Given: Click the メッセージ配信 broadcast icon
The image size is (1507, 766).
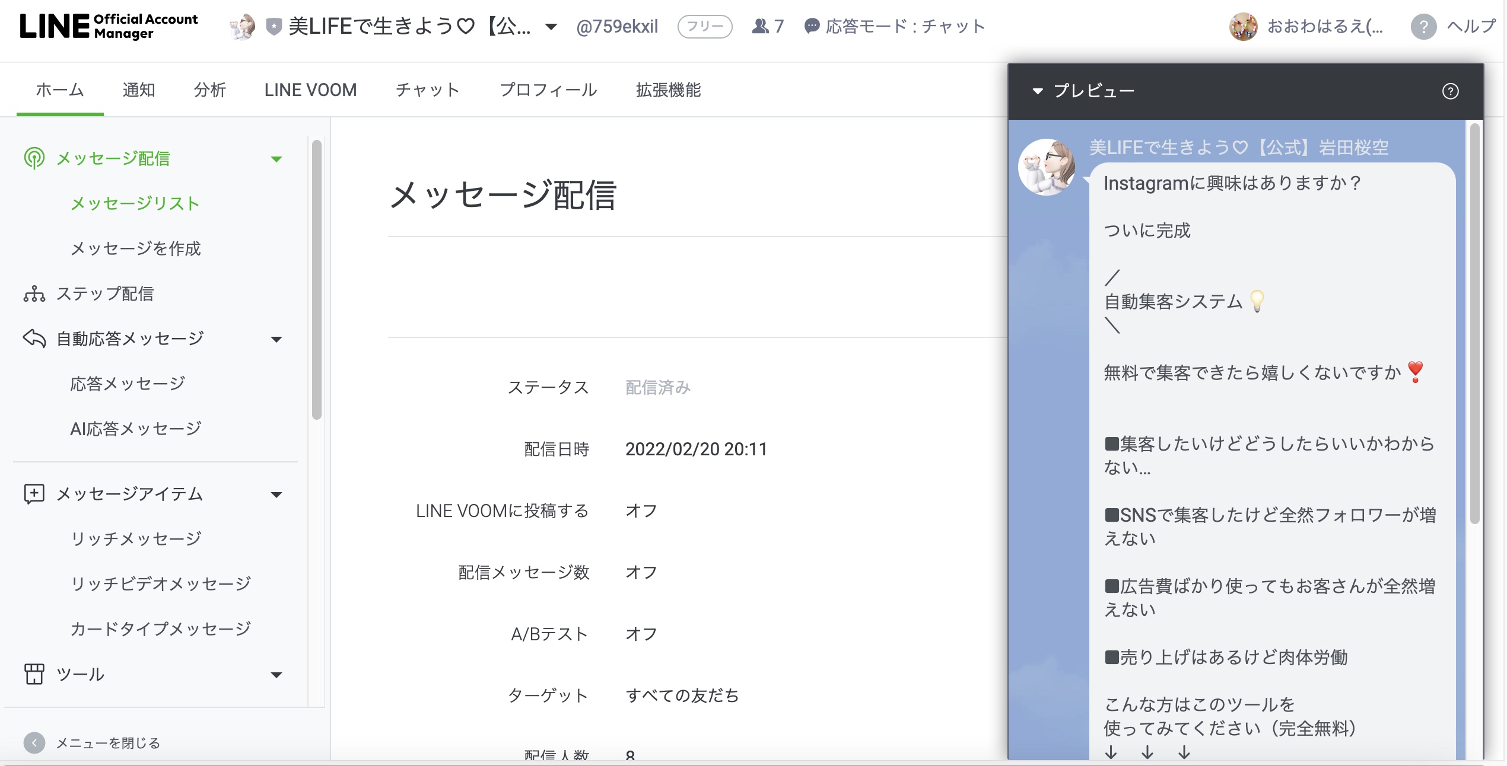Looking at the screenshot, I should pyautogui.click(x=34, y=158).
